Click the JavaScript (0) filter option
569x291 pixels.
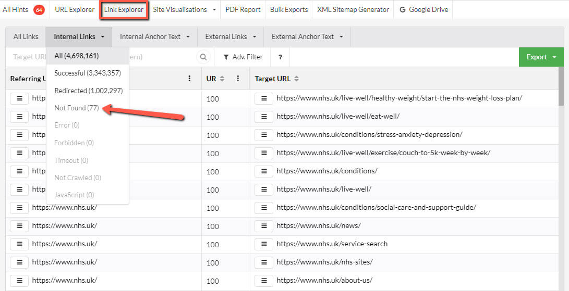coord(88,195)
